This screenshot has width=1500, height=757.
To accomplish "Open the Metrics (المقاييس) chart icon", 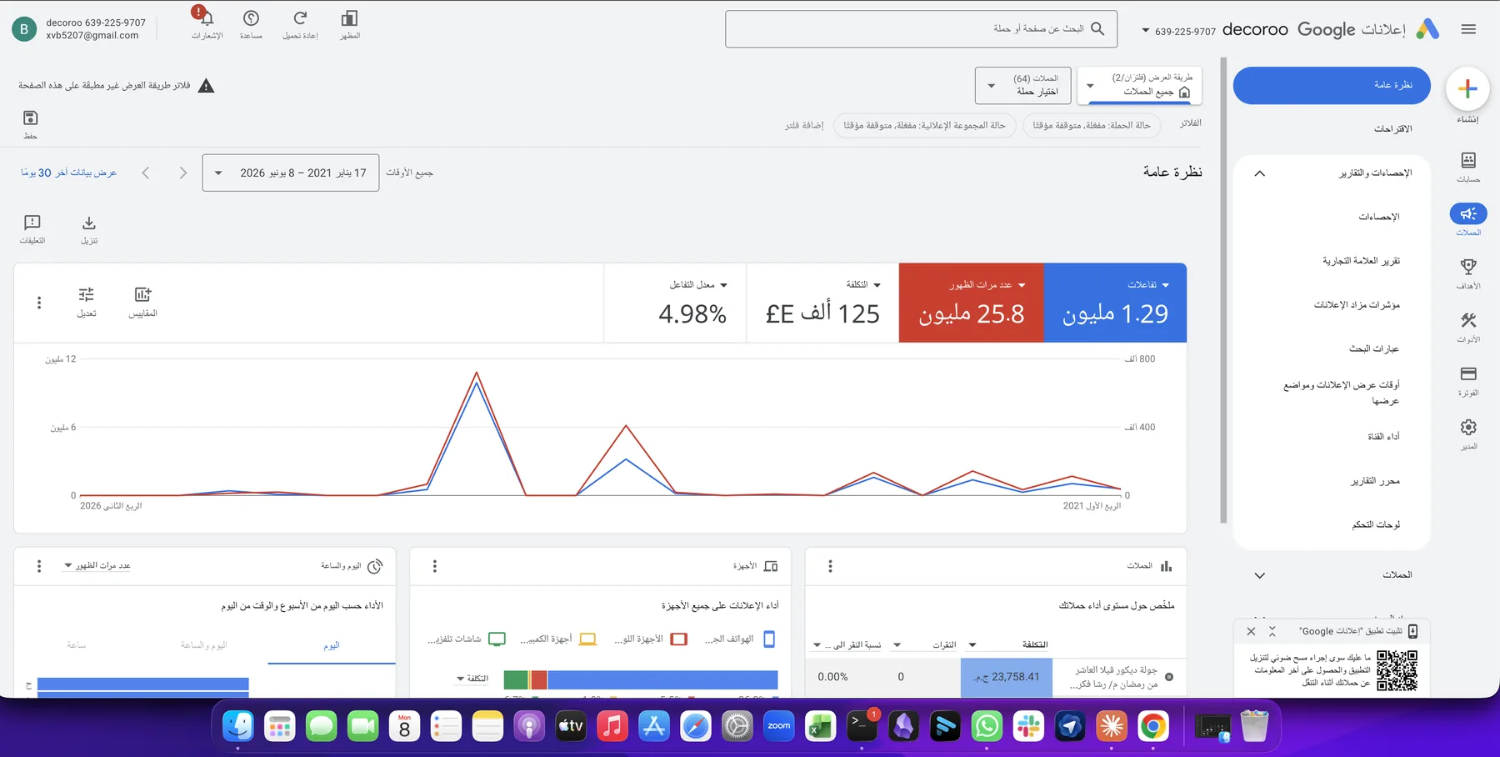I will tap(142, 294).
